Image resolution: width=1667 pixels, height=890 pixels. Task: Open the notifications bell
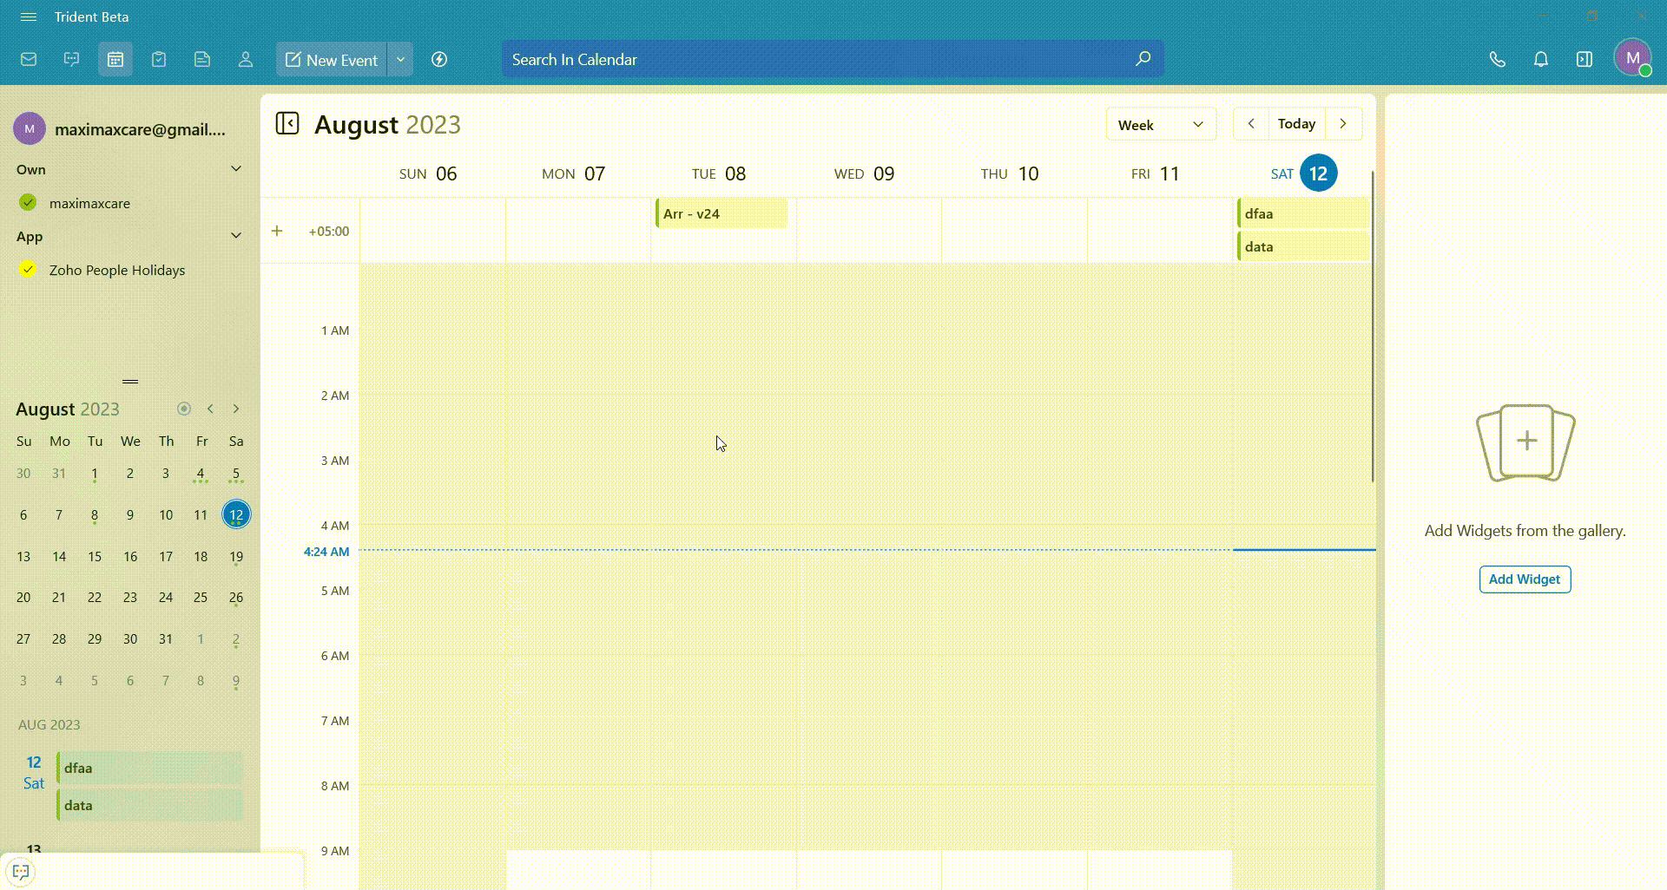[x=1540, y=59]
